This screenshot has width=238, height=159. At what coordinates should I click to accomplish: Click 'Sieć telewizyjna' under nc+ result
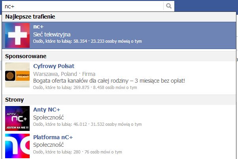[52, 34]
